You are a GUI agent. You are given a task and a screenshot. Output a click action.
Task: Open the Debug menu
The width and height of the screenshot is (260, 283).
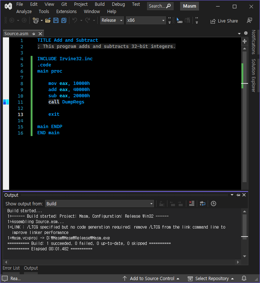118,4
